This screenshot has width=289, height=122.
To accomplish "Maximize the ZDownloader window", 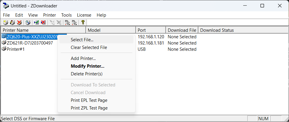I will click(x=262, y=6).
